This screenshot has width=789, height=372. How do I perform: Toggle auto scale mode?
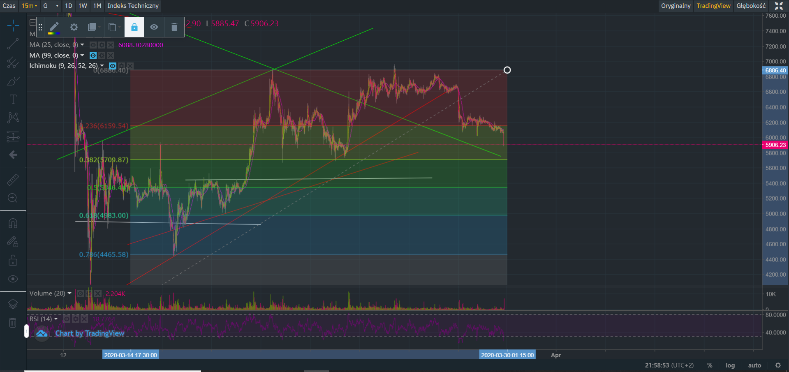754,365
